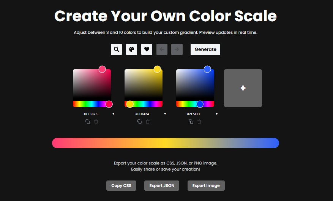Click the #2E5FFF hex value field
333x201 pixels.
click(194, 114)
